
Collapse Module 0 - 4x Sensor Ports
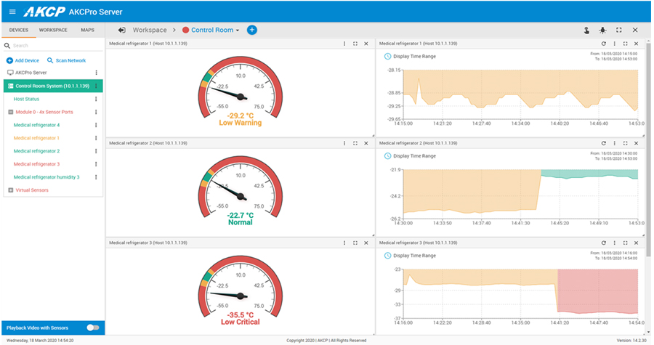[x=11, y=112]
